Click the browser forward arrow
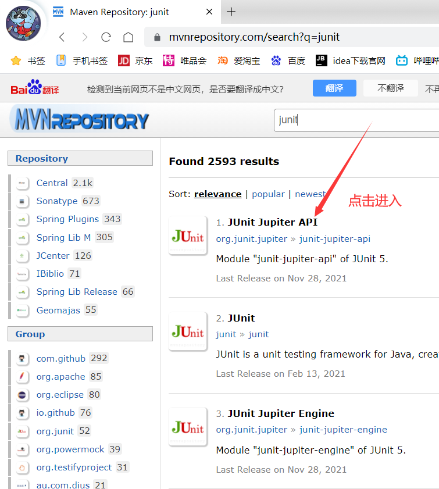 pyautogui.click(x=84, y=37)
